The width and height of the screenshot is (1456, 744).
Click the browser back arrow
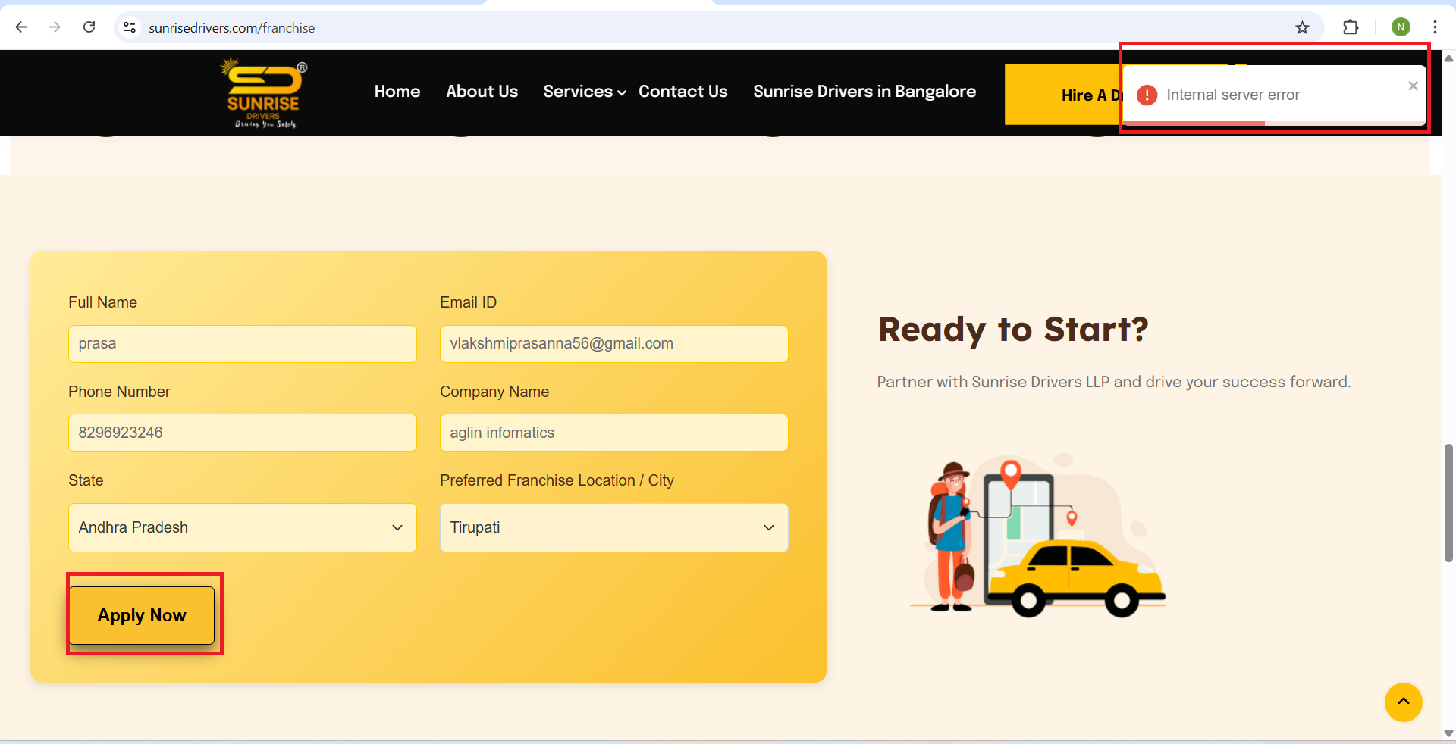[x=21, y=27]
